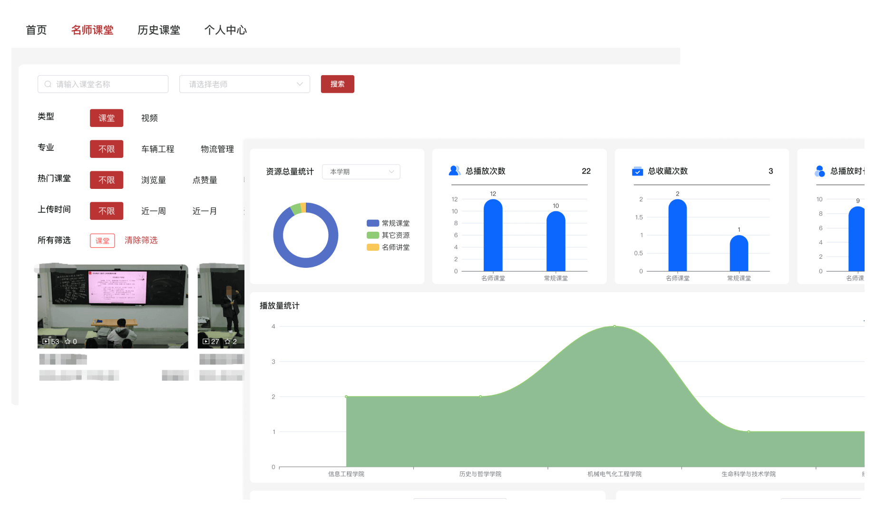876x511 pixels.
Task: Click the star icon showing 2 on the second thumbnail
Action: pos(227,342)
